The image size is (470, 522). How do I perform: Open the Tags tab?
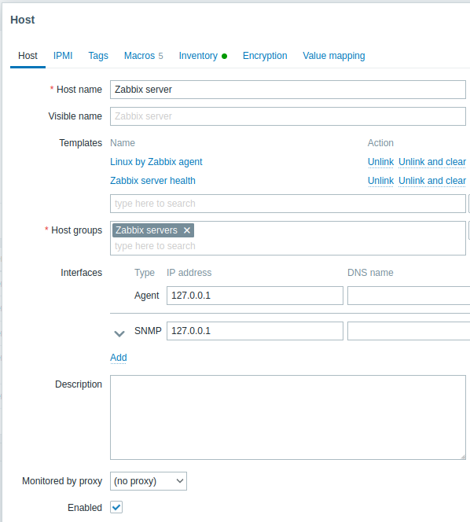(98, 56)
